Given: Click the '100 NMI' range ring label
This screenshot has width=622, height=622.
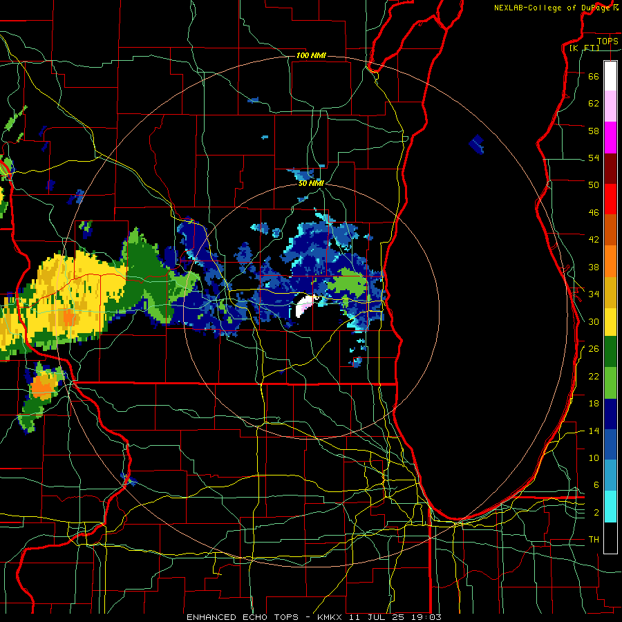Looking at the screenshot, I should 311,55.
